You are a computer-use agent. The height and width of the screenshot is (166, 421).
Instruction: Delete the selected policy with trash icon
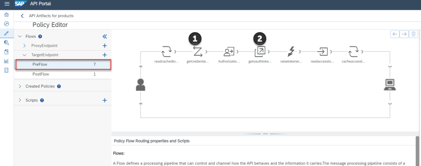[414, 35]
